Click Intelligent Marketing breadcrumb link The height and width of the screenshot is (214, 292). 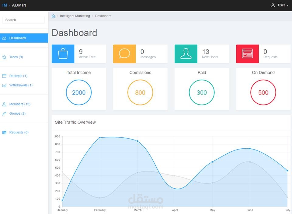point(75,16)
